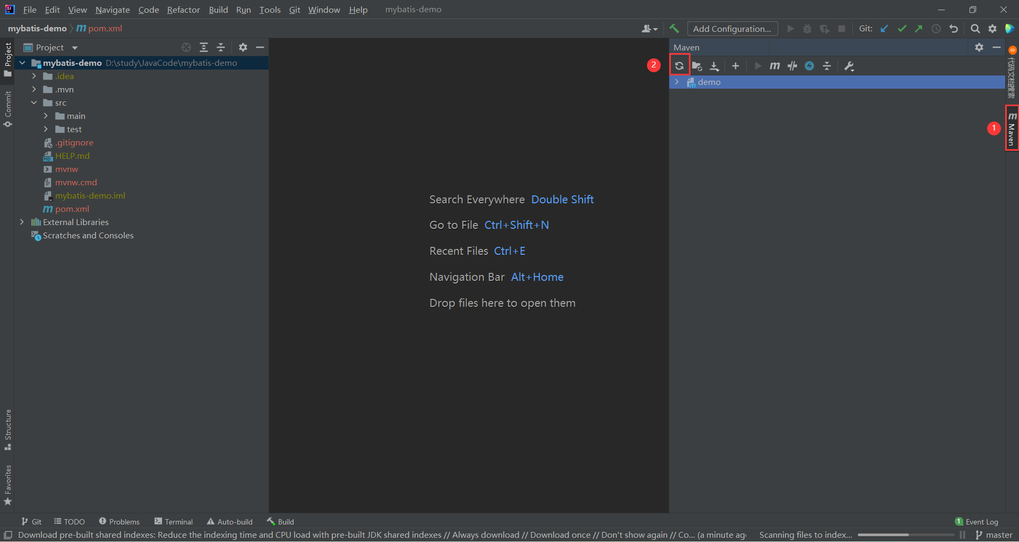Screen dimensions: 1019x542
Task: Expand all in Project panel
Action: click(204, 47)
